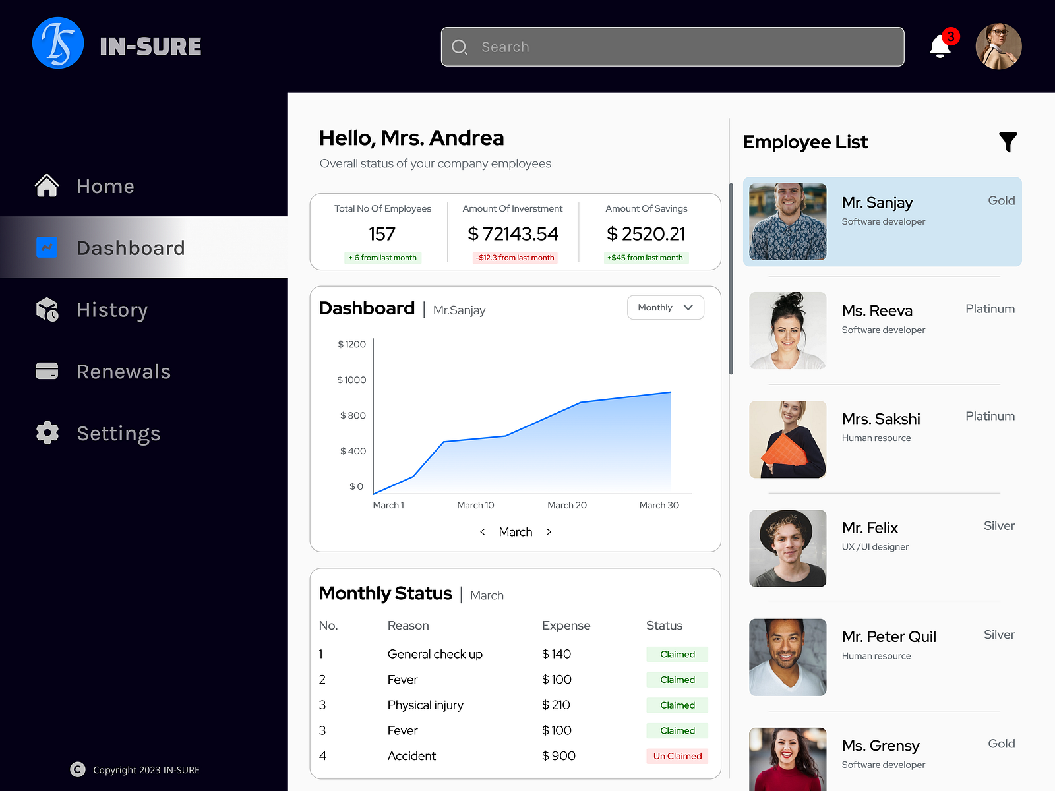This screenshot has width=1055, height=791.
Task: Select Mr. Sanjay from the Employee List
Action: coord(882,221)
